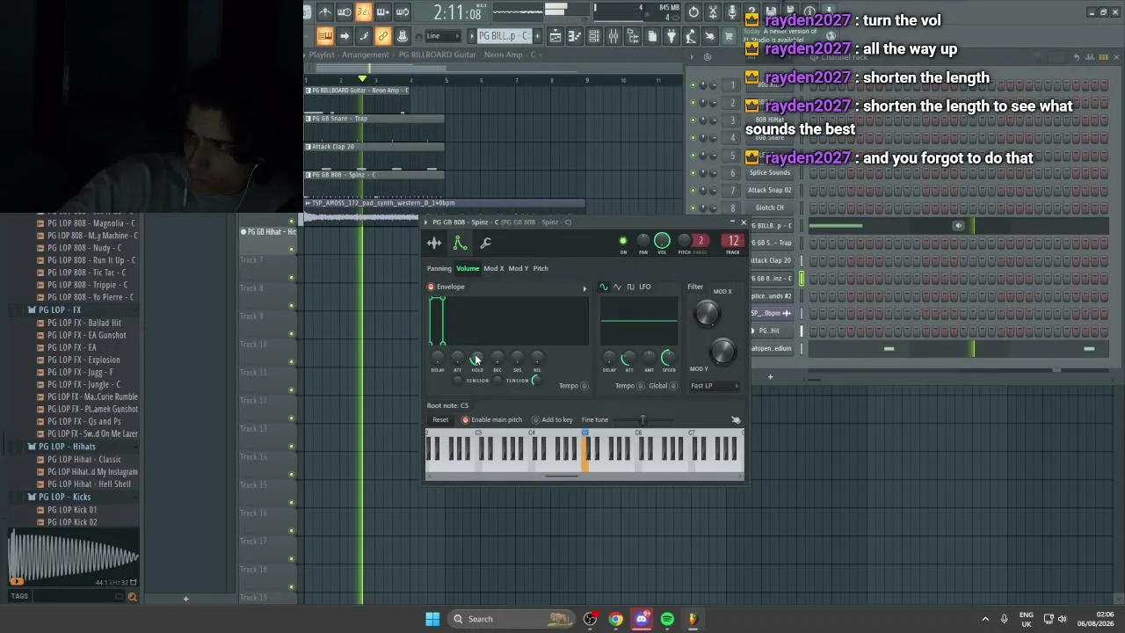Toggle the envelope Tempo sync button
This screenshot has width=1125, height=633.
pyautogui.click(x=584, y=386)
